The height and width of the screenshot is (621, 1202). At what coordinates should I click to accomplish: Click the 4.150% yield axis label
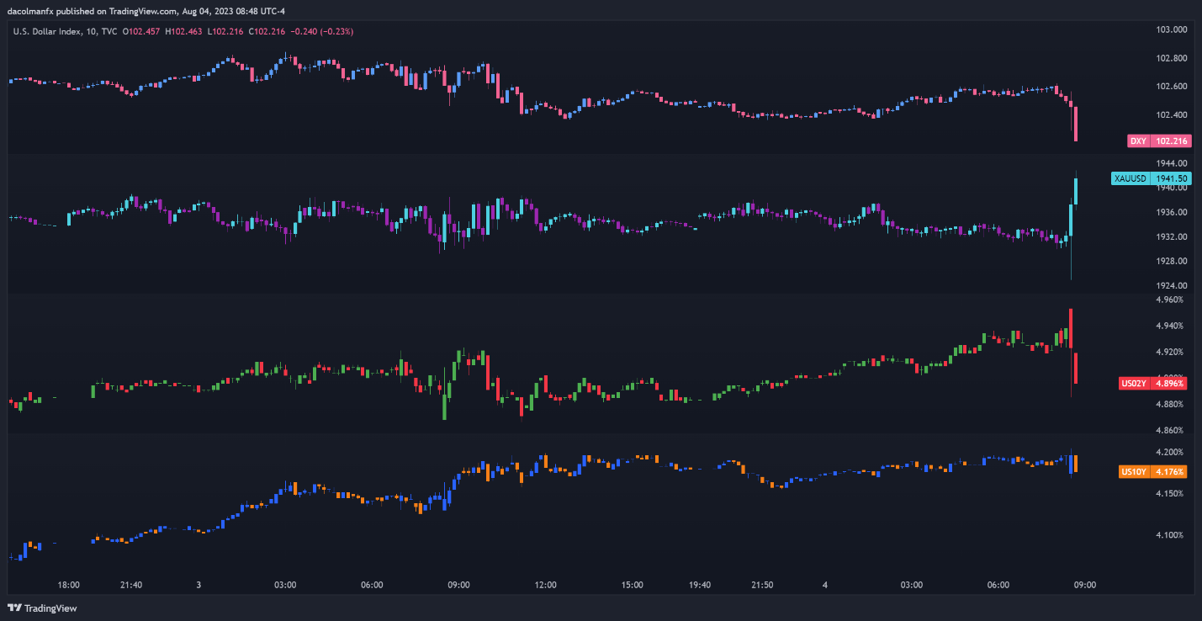point(1170,494)
